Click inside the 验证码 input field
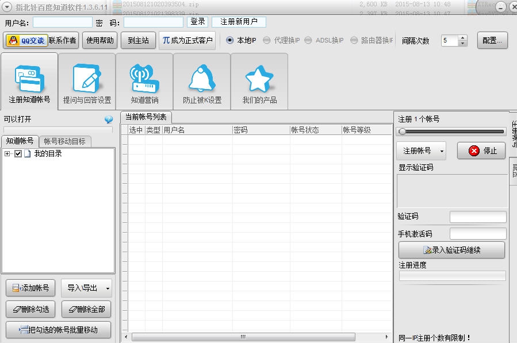The width and height of the screenshot is (517, 343). pos(478,217)
